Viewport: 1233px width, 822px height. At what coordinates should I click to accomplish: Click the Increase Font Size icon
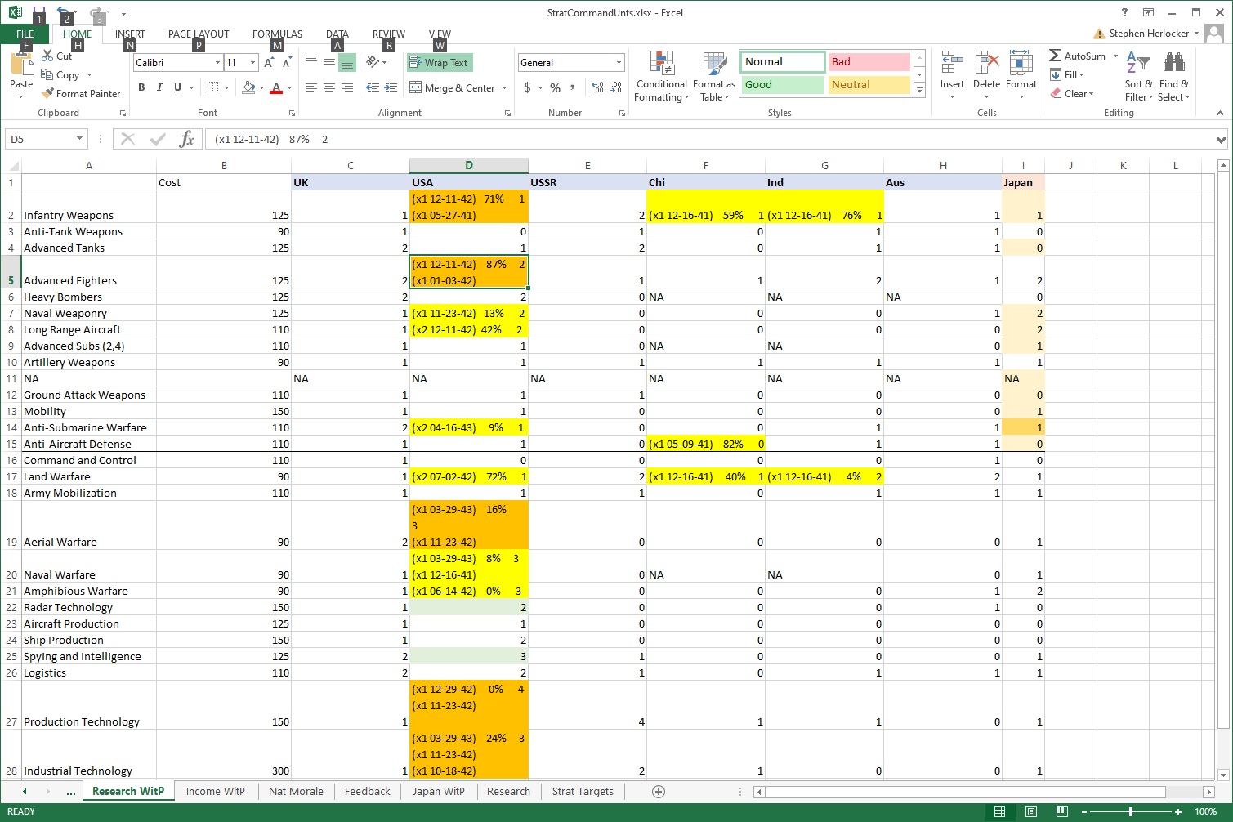(269, 63)
